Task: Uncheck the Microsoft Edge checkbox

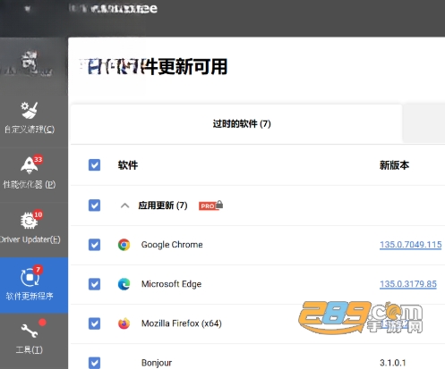Action: click(94, 284)
